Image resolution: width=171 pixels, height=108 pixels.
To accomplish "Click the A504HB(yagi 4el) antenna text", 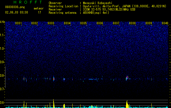I will (x=96, y=13).
